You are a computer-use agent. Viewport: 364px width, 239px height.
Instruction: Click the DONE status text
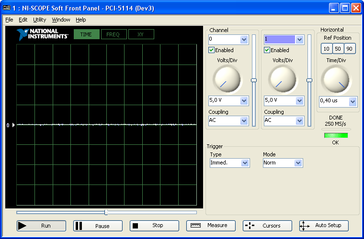tap(336, 118)
